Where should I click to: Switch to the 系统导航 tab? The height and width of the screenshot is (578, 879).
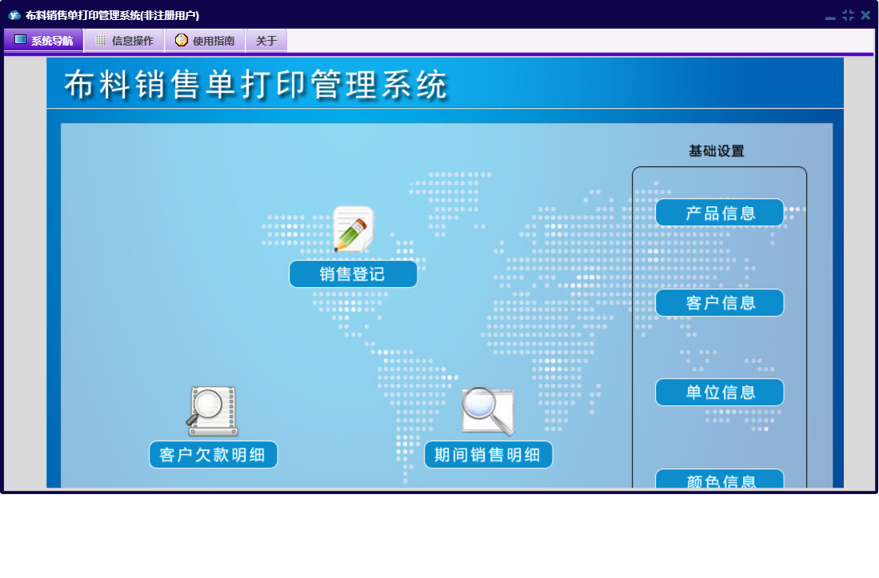click(x=44, y=41)
